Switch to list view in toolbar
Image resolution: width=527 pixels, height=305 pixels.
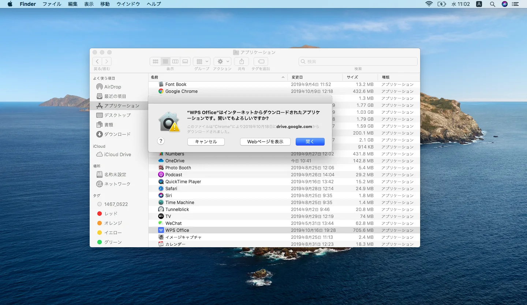pos(165,61)
